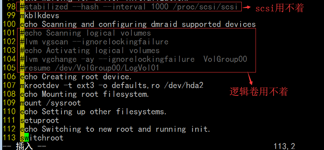Viewport: 324px width, 150px height.
Task: Click 'echo Creating root device.' text
Action: (x=76, y=77)
